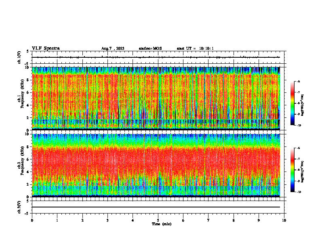Click the "6" frequency tick of ch.2 spectrogram
The width and height of the screenshot is (320, 247).
[28, 159]
